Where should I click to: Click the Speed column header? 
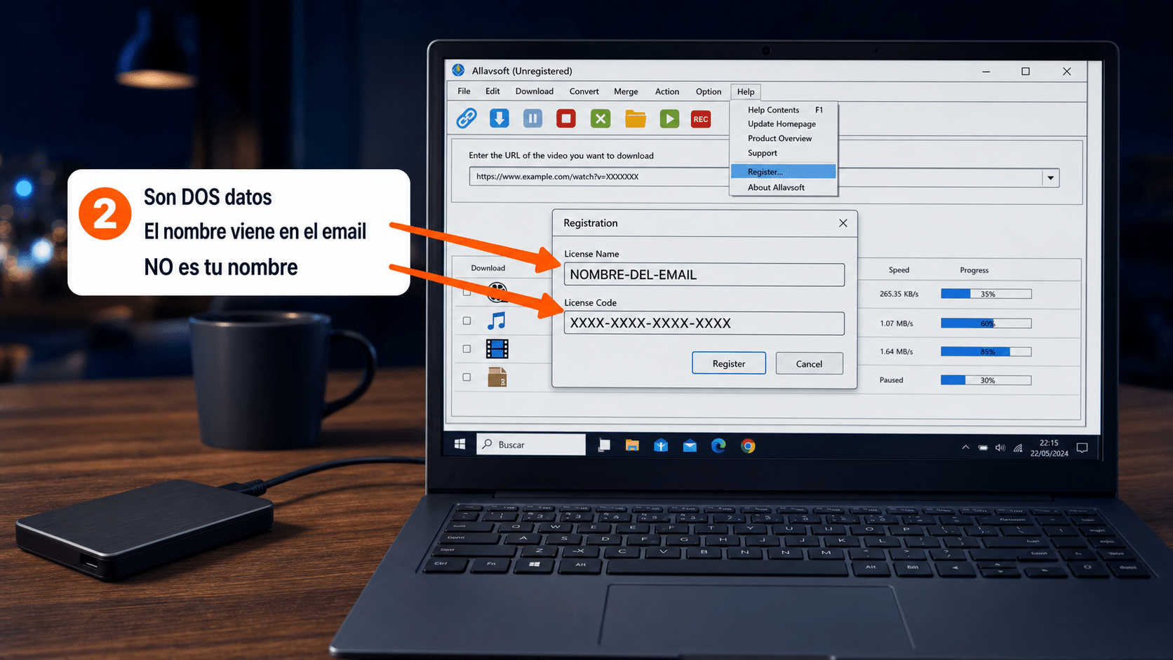(899, 270)
